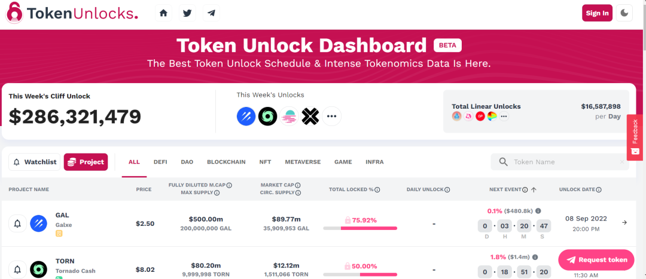
Task: Click the Tornado Cash icon in This Week's Unlocks
Action: click(267, 116)
